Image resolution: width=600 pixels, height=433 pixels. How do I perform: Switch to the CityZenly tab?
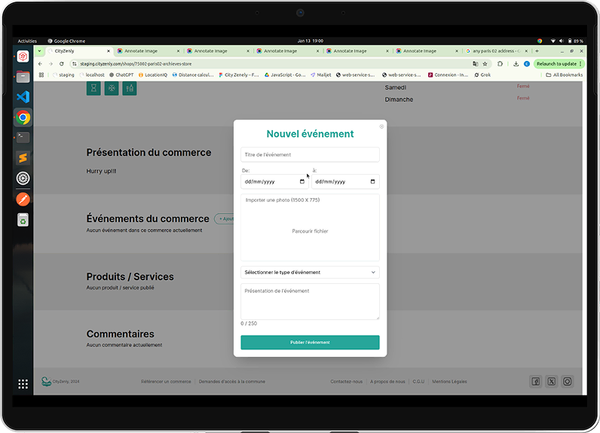click(x=78, y=50)
